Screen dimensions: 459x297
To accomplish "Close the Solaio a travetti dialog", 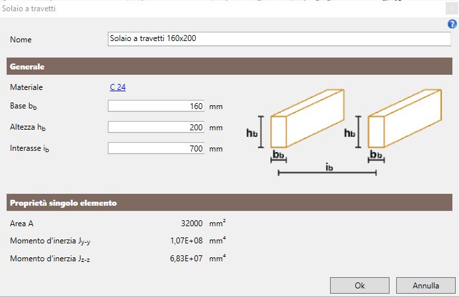I will point(452,9).
